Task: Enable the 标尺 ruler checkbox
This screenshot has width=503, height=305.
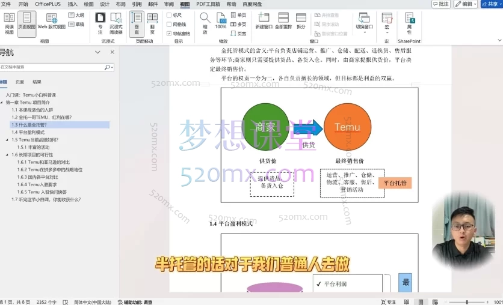Action: click(169, 15)
